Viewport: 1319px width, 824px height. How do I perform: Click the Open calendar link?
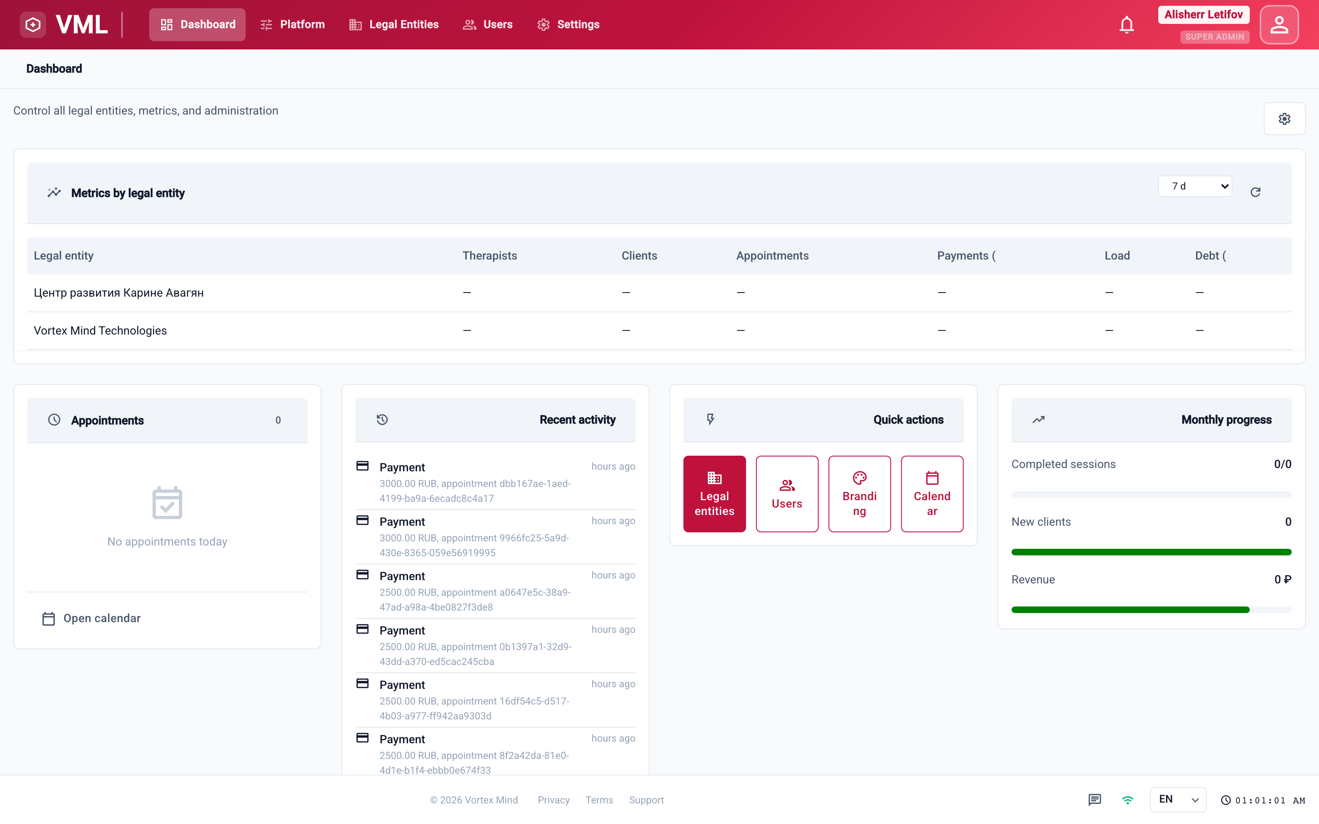pyautogui.click(x=92, y=618)
